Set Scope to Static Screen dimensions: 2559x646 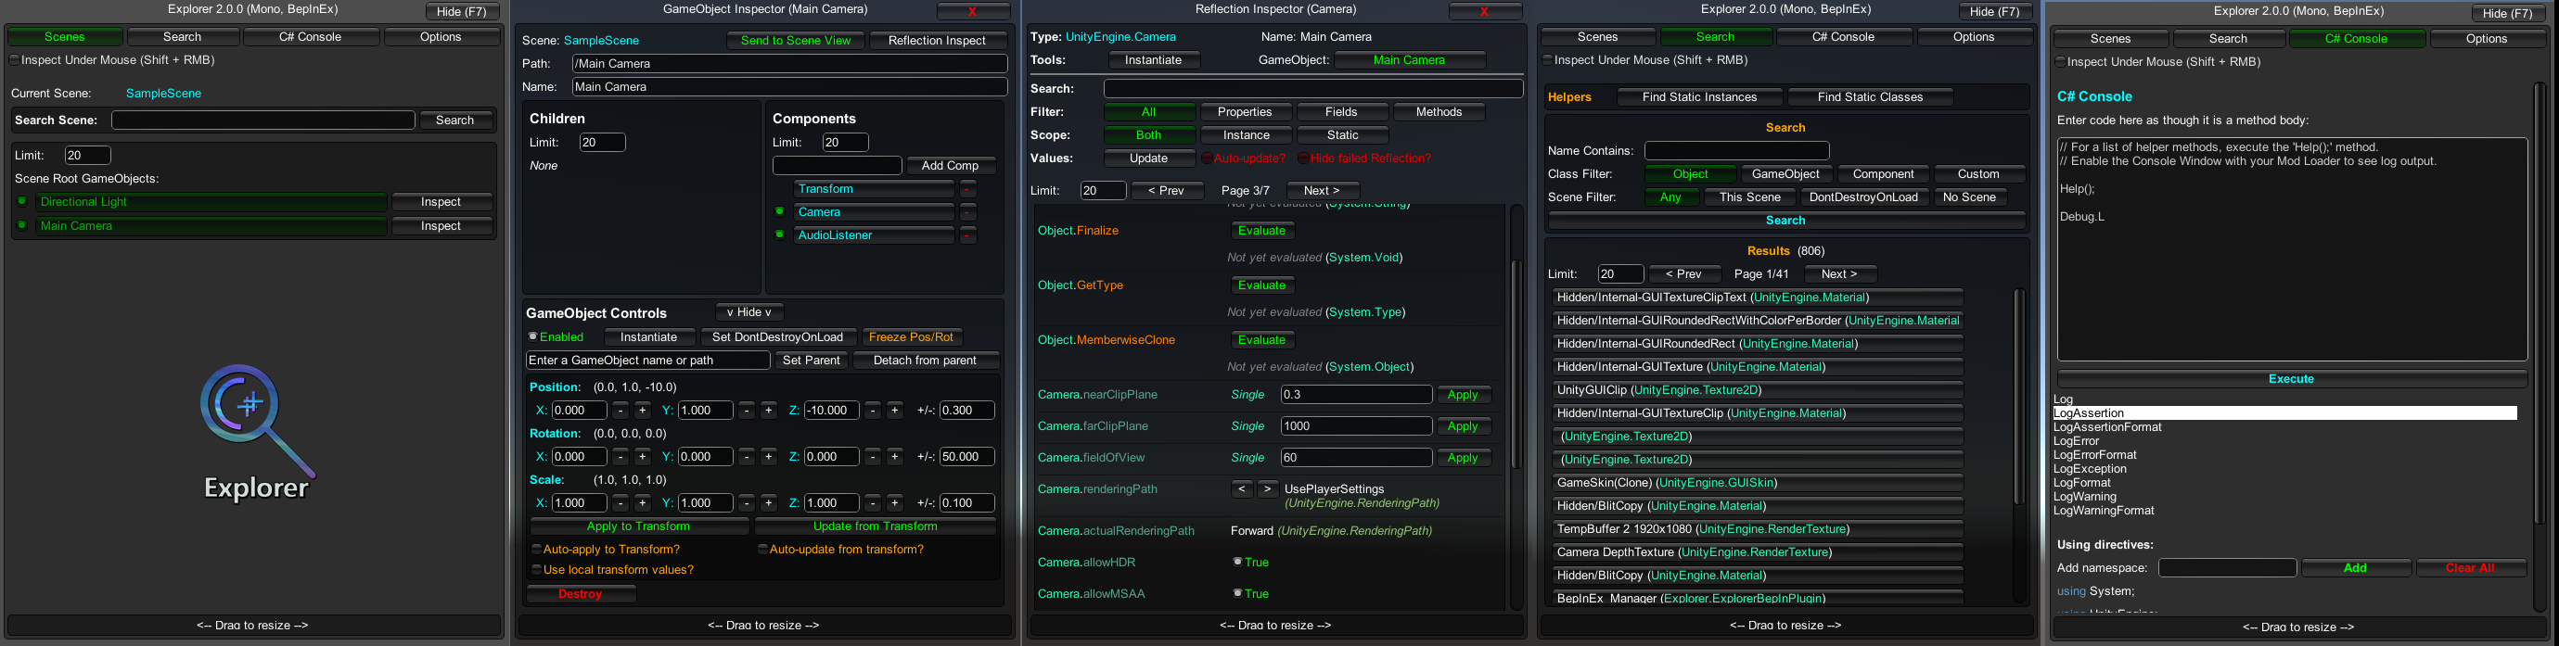pyautogui.click(x=1342, y=135)
